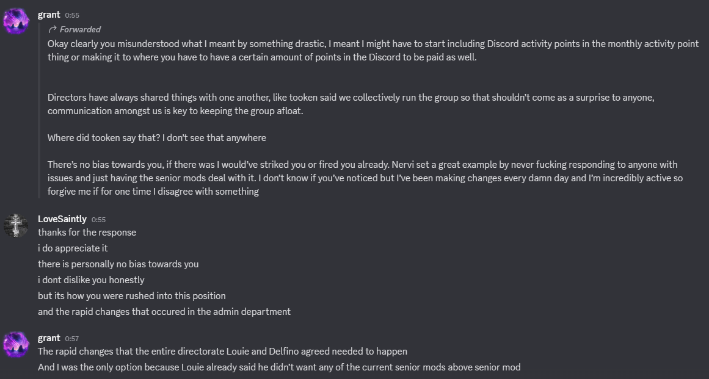Viewport: 709px width, 379px height.
Task: Click grant's username on the 0:57 message
Action: click(x=49, y=338)
